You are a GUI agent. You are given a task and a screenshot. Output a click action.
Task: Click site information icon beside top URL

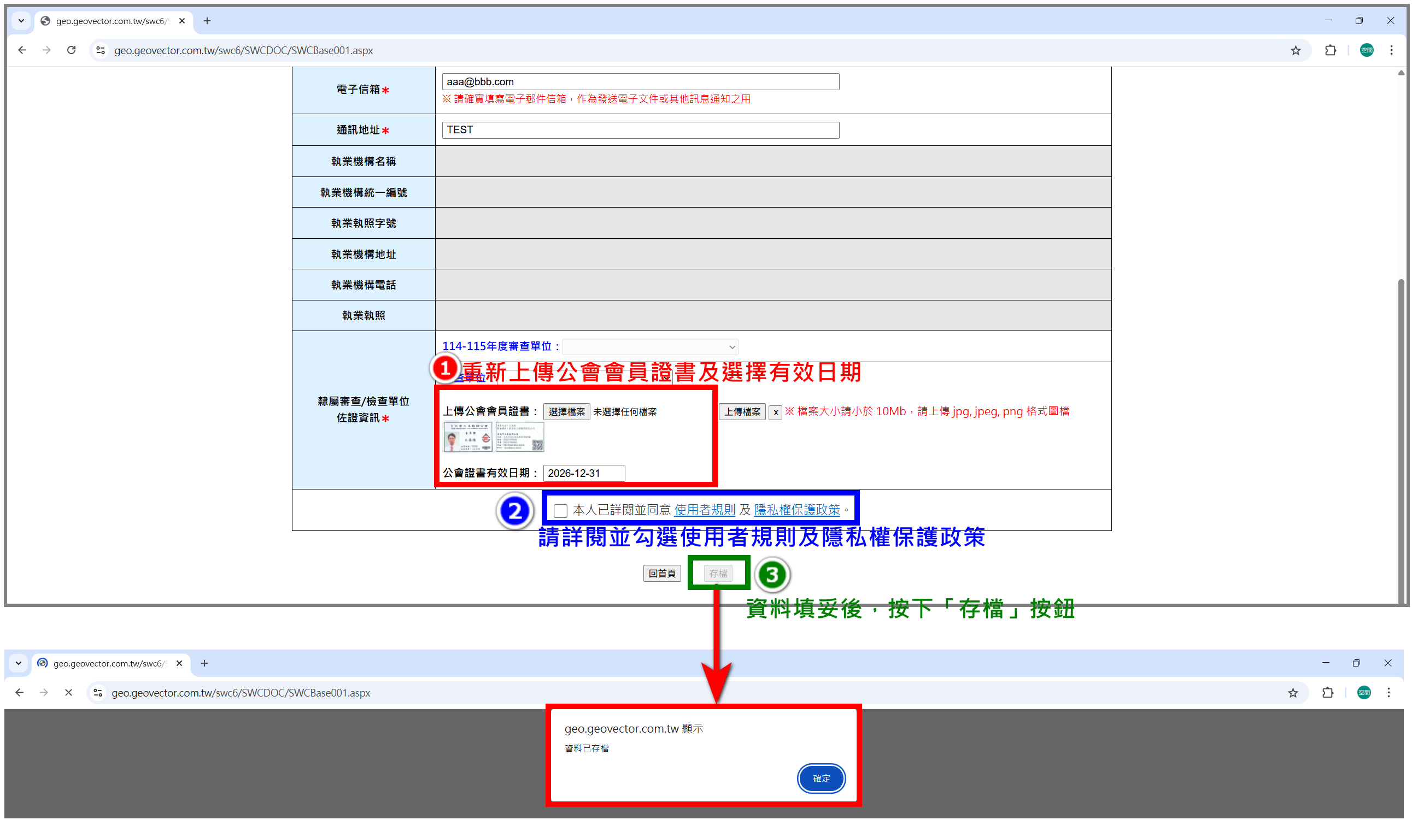(x=100, y=50)
